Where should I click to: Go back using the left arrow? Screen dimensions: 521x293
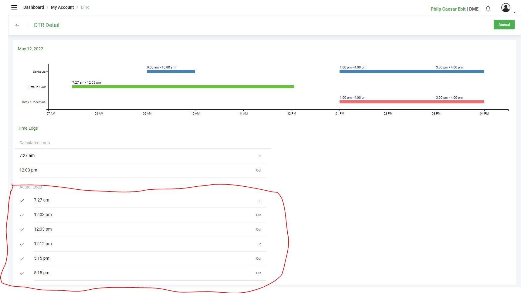[17, 25]
